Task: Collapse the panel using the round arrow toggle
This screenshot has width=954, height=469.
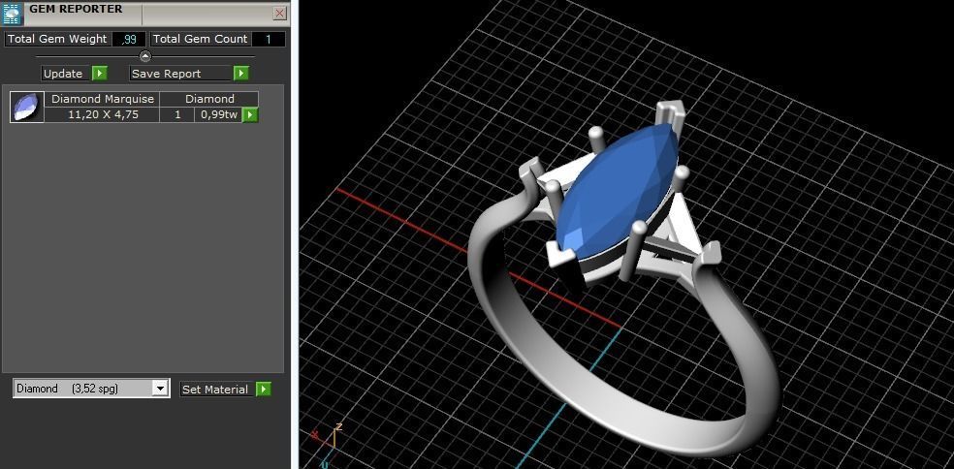Action: point(144,56)
